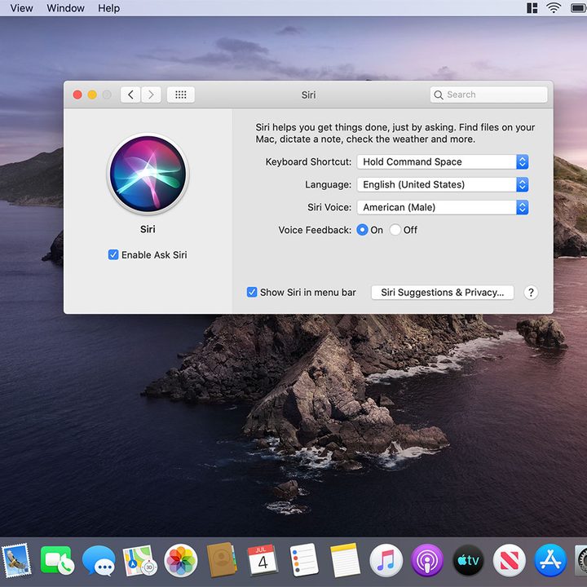Launch FaceTime from the Dock
The height and width of the screenshot is (587, 587).
57,560
